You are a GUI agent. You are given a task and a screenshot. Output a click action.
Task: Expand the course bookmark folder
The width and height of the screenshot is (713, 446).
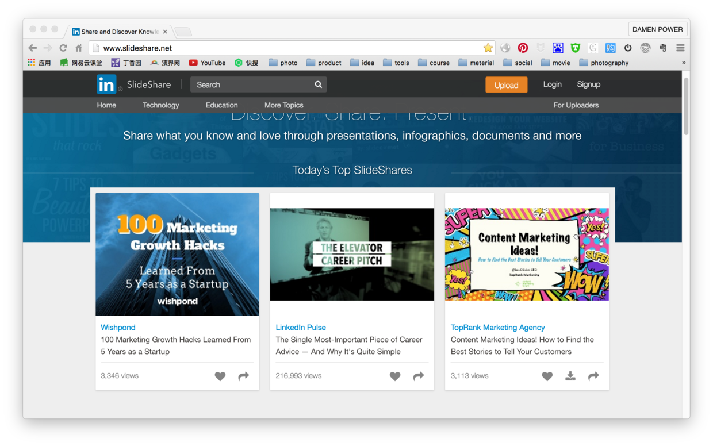(434, 63)
